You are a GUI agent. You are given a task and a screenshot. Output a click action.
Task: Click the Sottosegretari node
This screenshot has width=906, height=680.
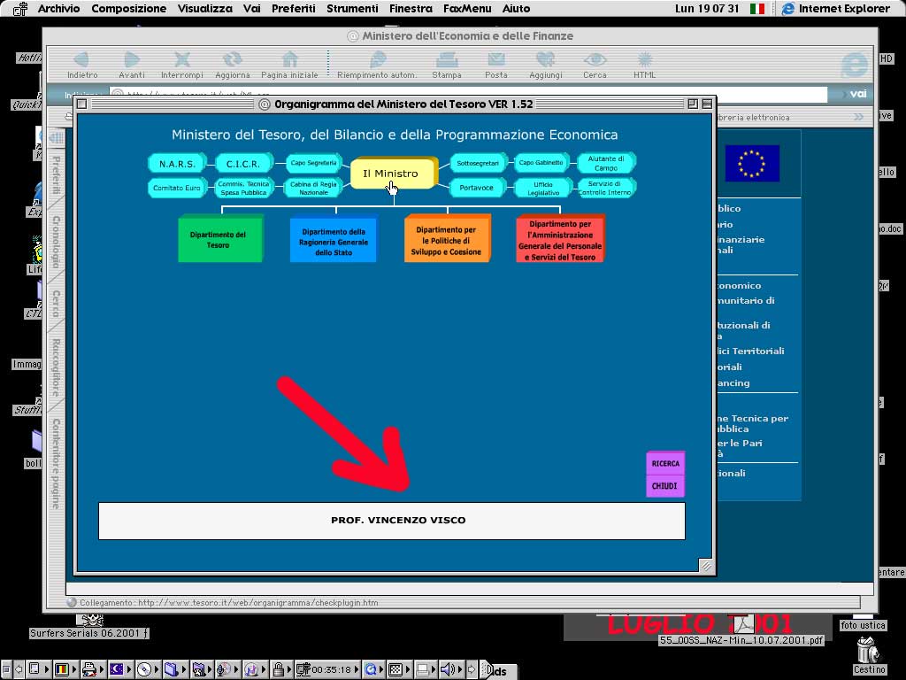478,163
